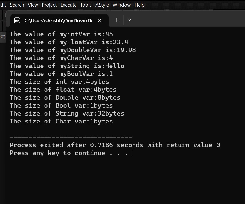The height and width of the screenshot is (204, 245).
Task: Open the Search menu
Action: [x=17, y=5]
